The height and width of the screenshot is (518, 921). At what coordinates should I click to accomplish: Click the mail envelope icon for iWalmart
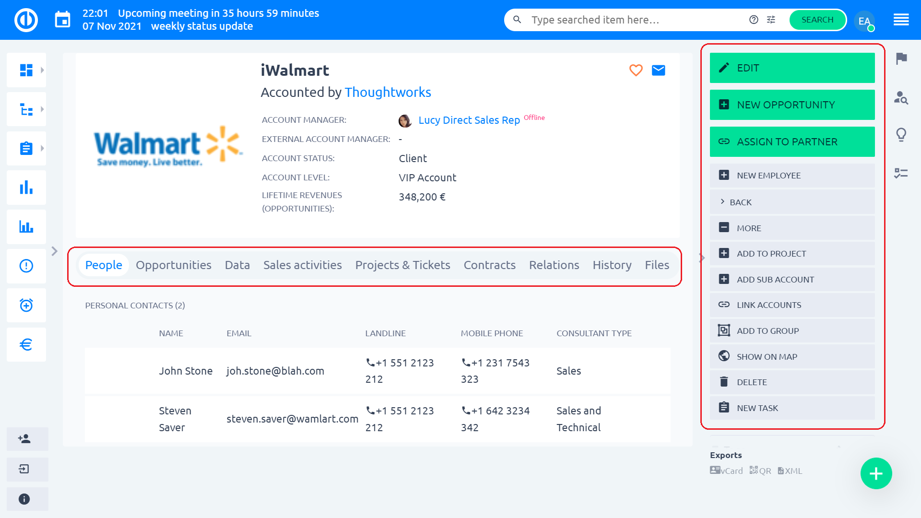pyautogui.click(x=658, y=70)
